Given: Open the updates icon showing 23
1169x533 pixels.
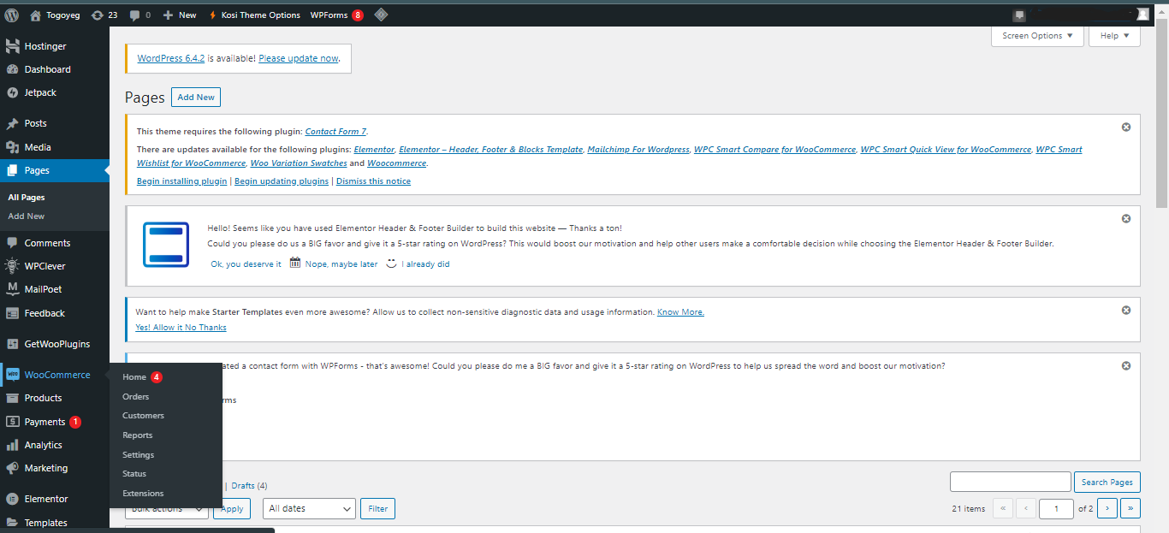Looking at the screenshot, I should tap(98, 15).
